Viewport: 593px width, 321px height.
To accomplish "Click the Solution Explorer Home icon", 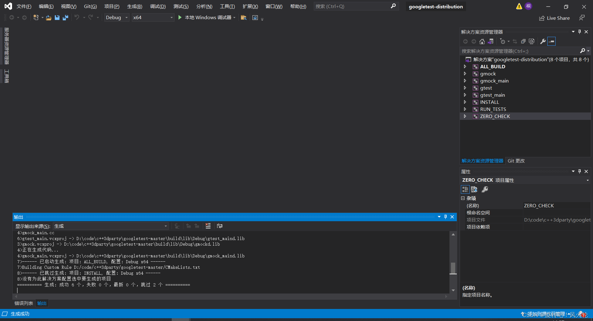I will [482, 41].
